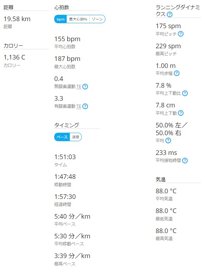Select the bpm heart rate toggle
Screen dimensions: 205x276
click(61, 19)
